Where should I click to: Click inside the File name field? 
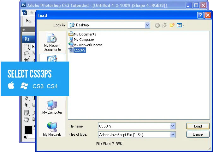[134, 126]
